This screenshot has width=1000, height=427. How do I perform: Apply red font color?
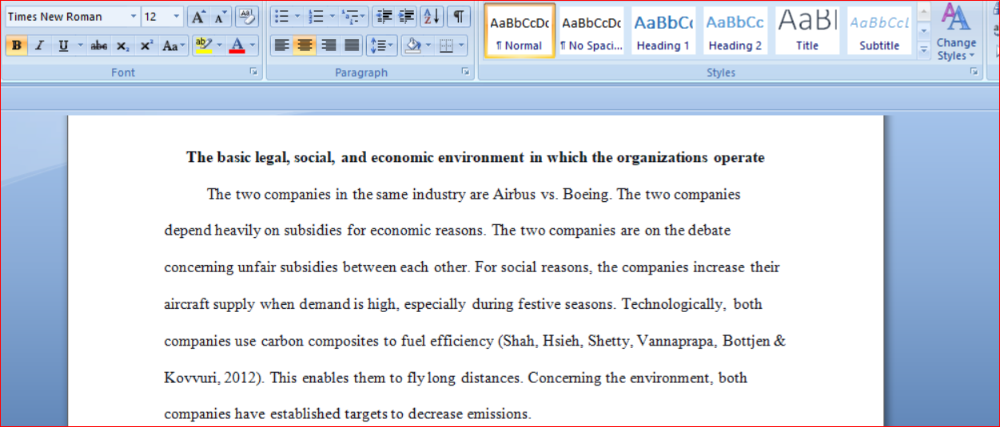click(237, 45)
